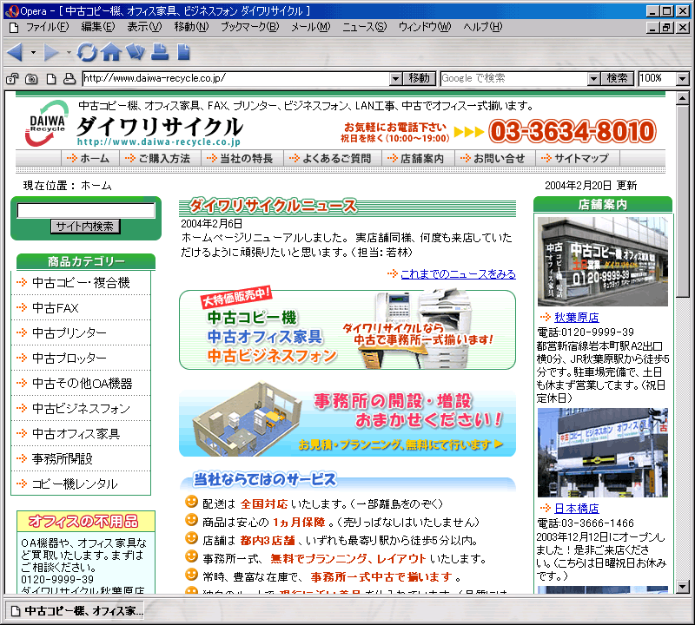
Task: Click the site search text box above サイト内検索
Action: pos(86,210)
